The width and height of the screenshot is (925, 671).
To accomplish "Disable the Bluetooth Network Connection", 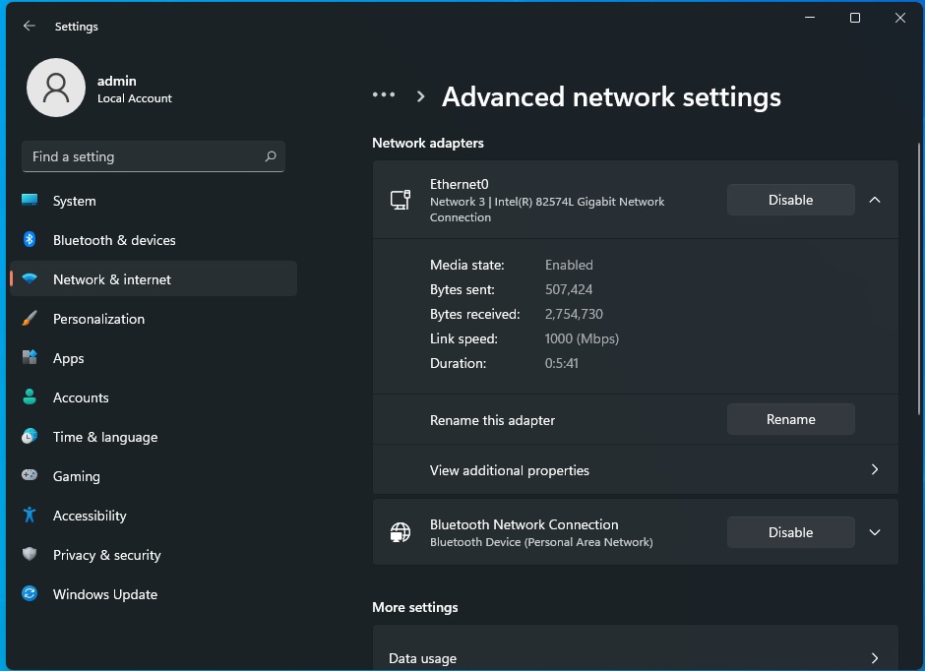I will click(790, 532).
